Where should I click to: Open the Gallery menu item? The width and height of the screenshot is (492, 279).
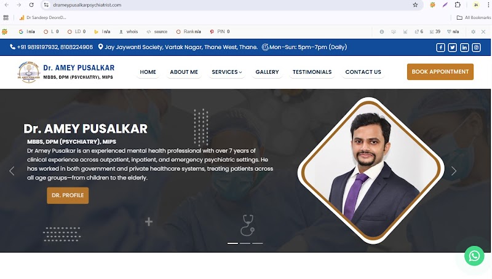click(x=267, y=72)
